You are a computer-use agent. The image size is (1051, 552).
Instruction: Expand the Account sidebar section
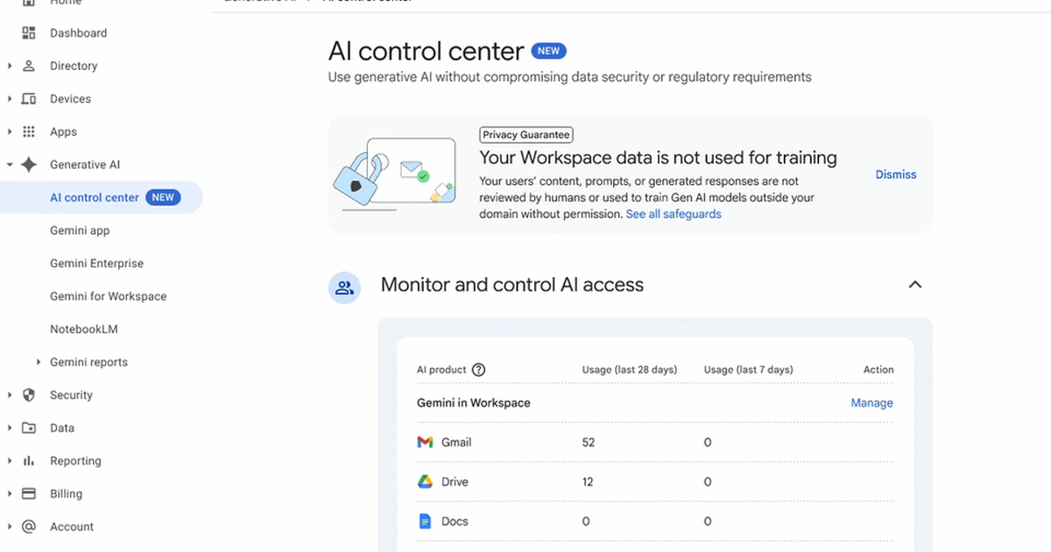coord(10,527)
